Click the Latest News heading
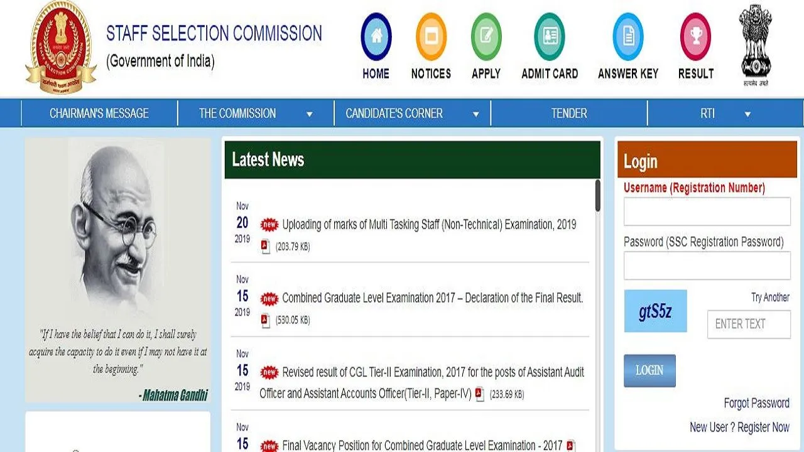 [x=268, y=159]
